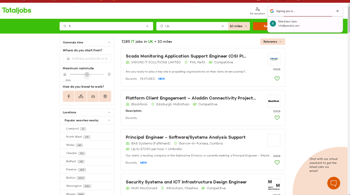350x195 pixels.
Task: Click the destination pin icon at slider end
Action: point(109,74)
